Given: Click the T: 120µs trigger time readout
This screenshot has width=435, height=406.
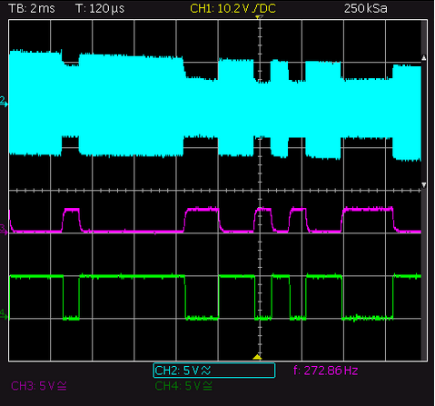Looking at the screenshot, I should point(100,8).
